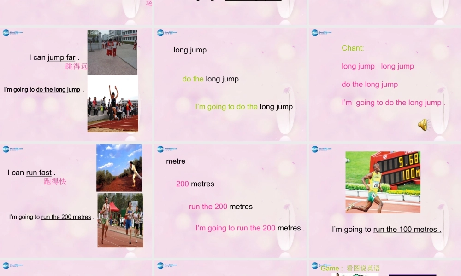The width and height of the screenshot is (461, 276).
Task: Click the photo of athlete doing long jump
Action: pyautogui.click(x=112, y=104)
